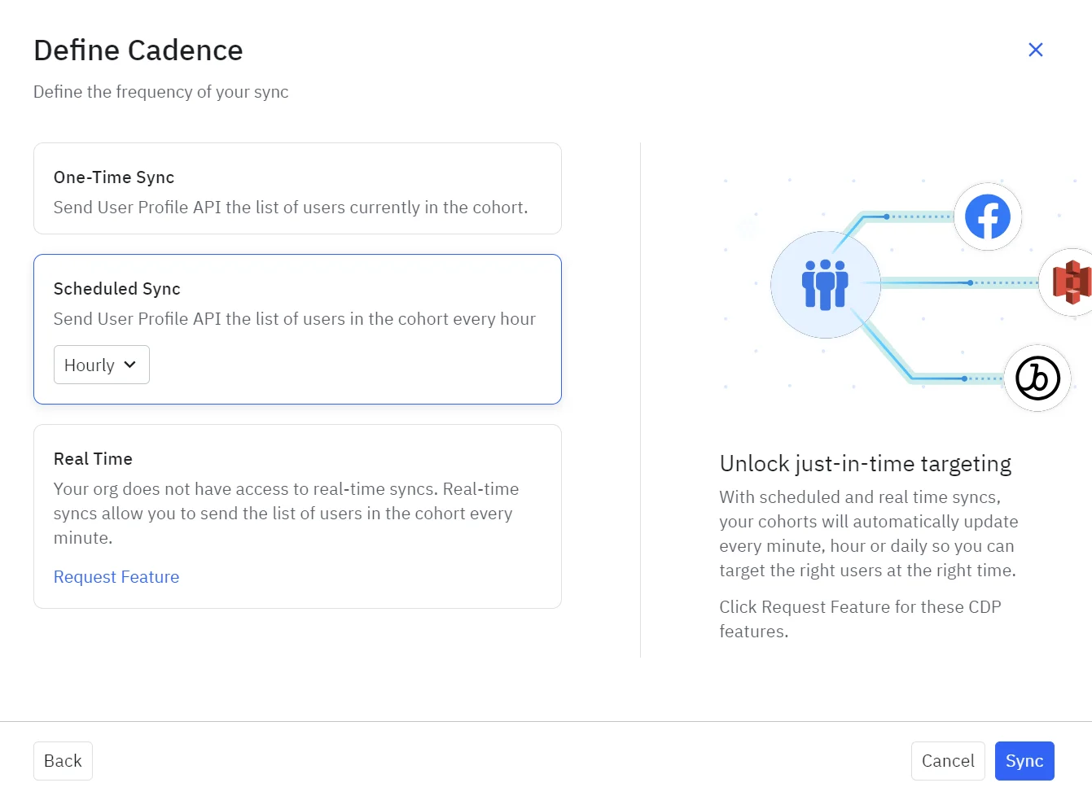The image size is (1092, 796).
Task: Close the Define Cadence dialog
Action: point(1035,50)
